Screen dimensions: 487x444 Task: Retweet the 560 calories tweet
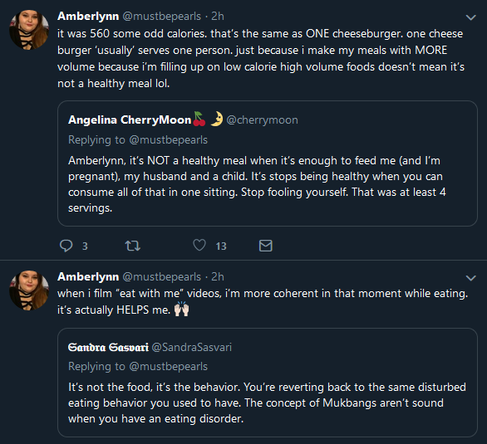[133, 246]
